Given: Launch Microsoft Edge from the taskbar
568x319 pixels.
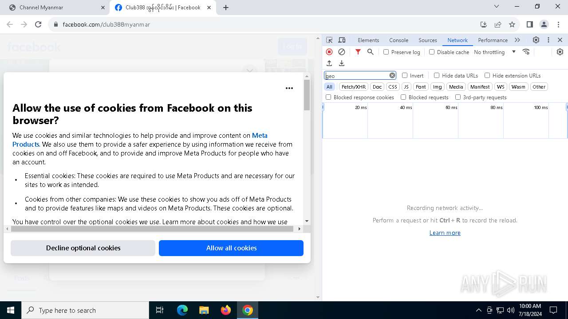Looking at the screenshot, I should pyautogui.click(x=182, y=310).
